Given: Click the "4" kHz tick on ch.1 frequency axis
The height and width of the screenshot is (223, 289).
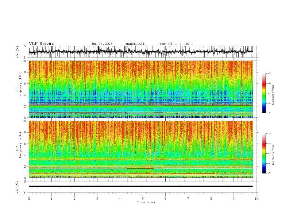Looking at the screenshot, I should click(26, 95).
